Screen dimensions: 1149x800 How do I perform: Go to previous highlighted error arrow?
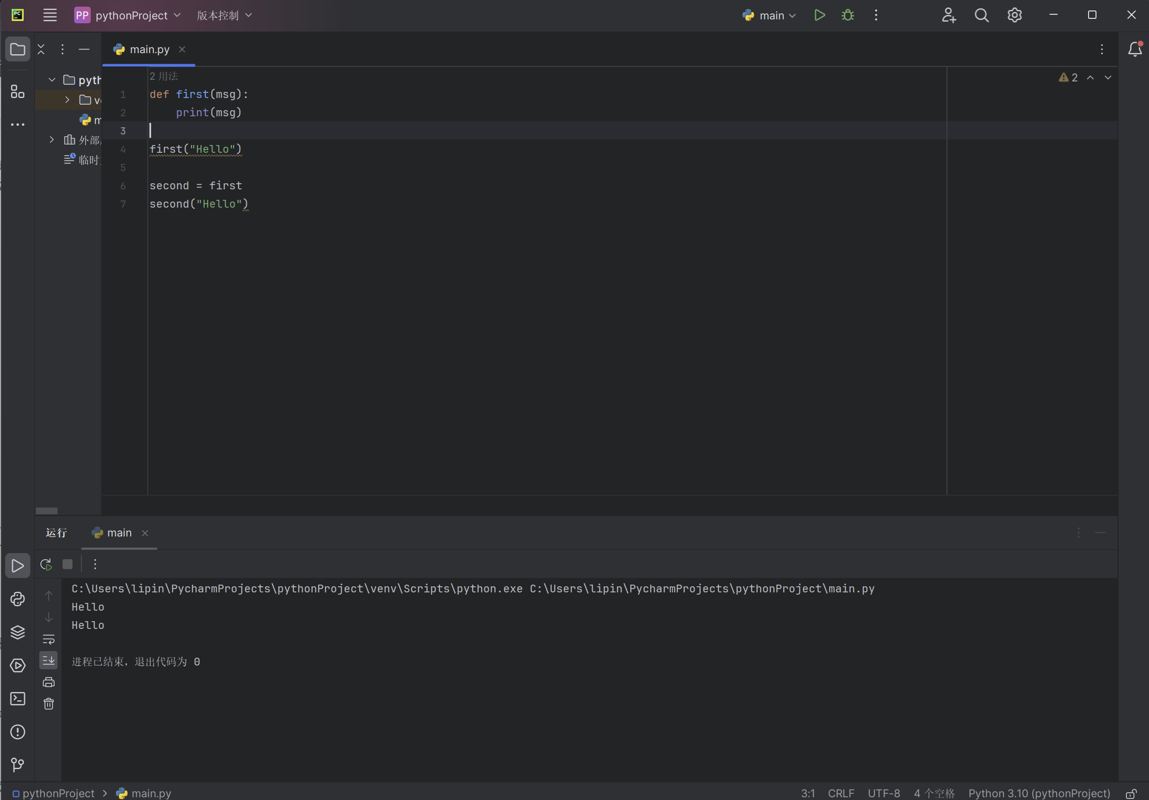pyautogui.click(x=1090, y=78)
